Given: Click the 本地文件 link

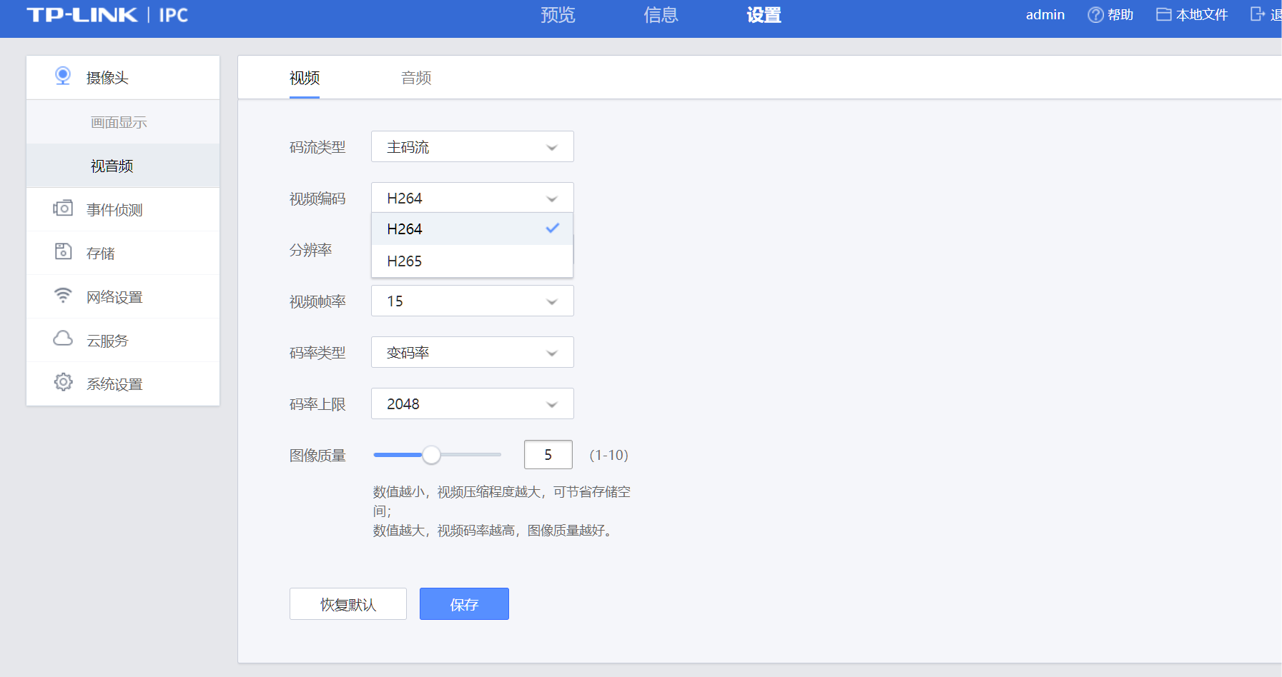Looking at the screenshot, I should 1202,15.
